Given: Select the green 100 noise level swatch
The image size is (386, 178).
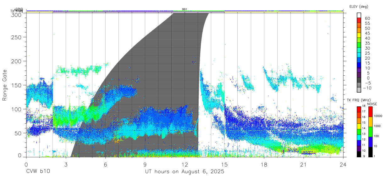Looking at the screenshot, I should [x=370, y=132].
